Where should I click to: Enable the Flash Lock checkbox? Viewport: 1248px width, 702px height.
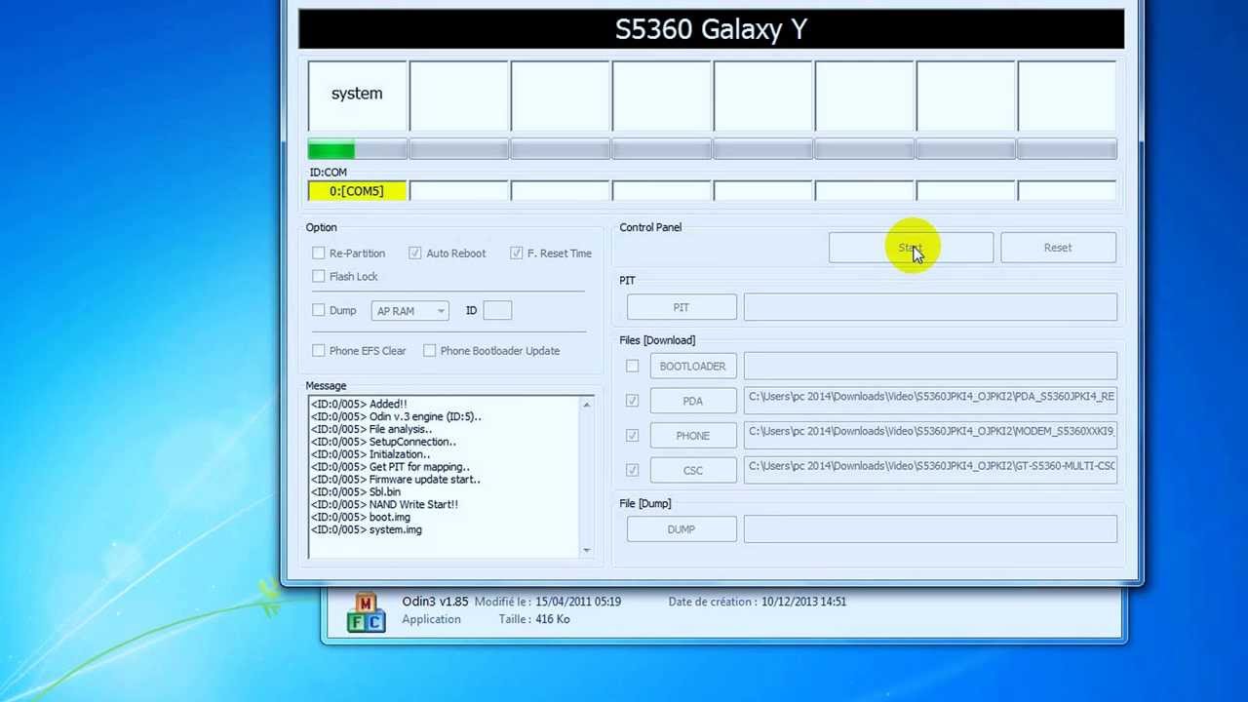tap(319, 277)
